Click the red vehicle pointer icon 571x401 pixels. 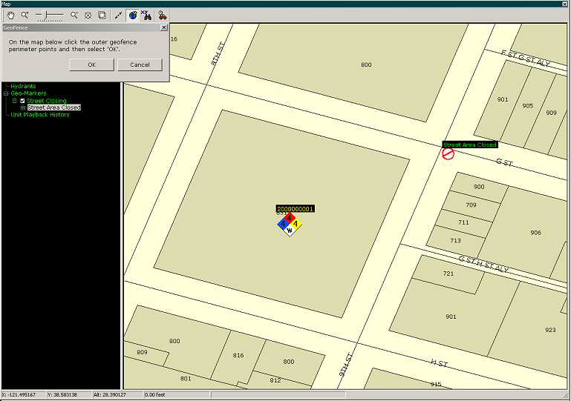[x=162, y=15]
